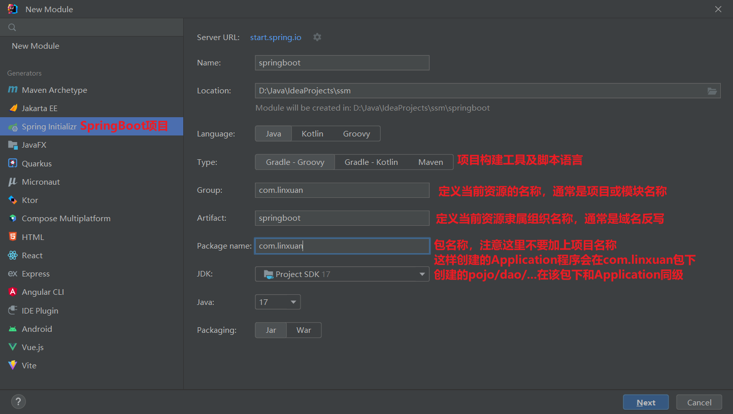Select Quarkus generator in list
This screenshot has width=733, height=414.
pos(91,163)
